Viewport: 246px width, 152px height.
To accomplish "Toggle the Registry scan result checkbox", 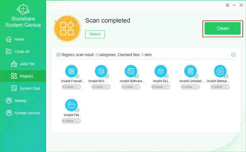I will 58,54.
